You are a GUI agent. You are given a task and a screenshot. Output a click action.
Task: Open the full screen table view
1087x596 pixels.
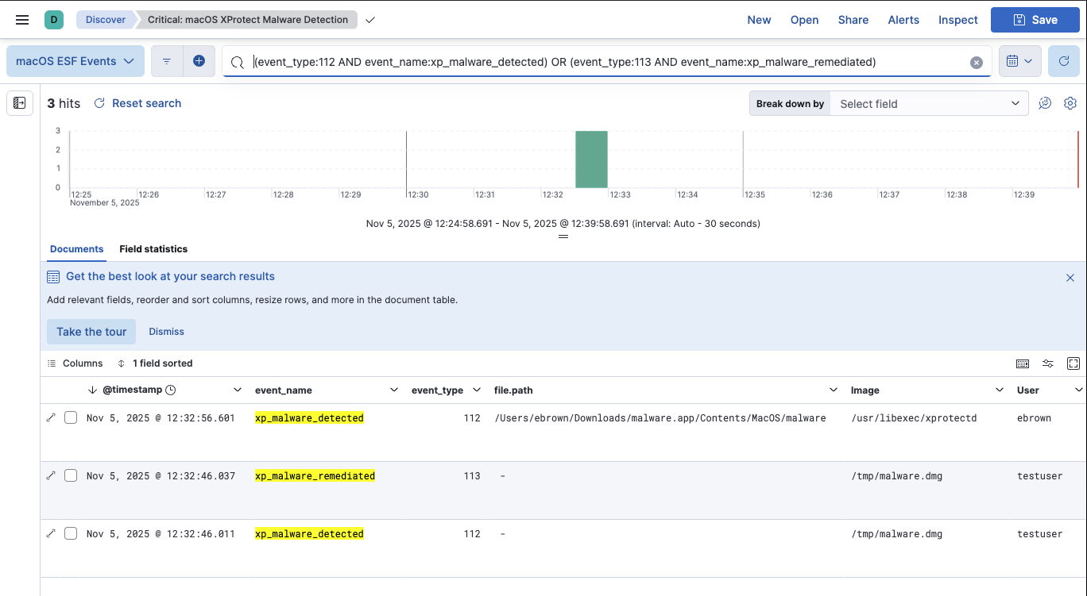coord(1073,363)
